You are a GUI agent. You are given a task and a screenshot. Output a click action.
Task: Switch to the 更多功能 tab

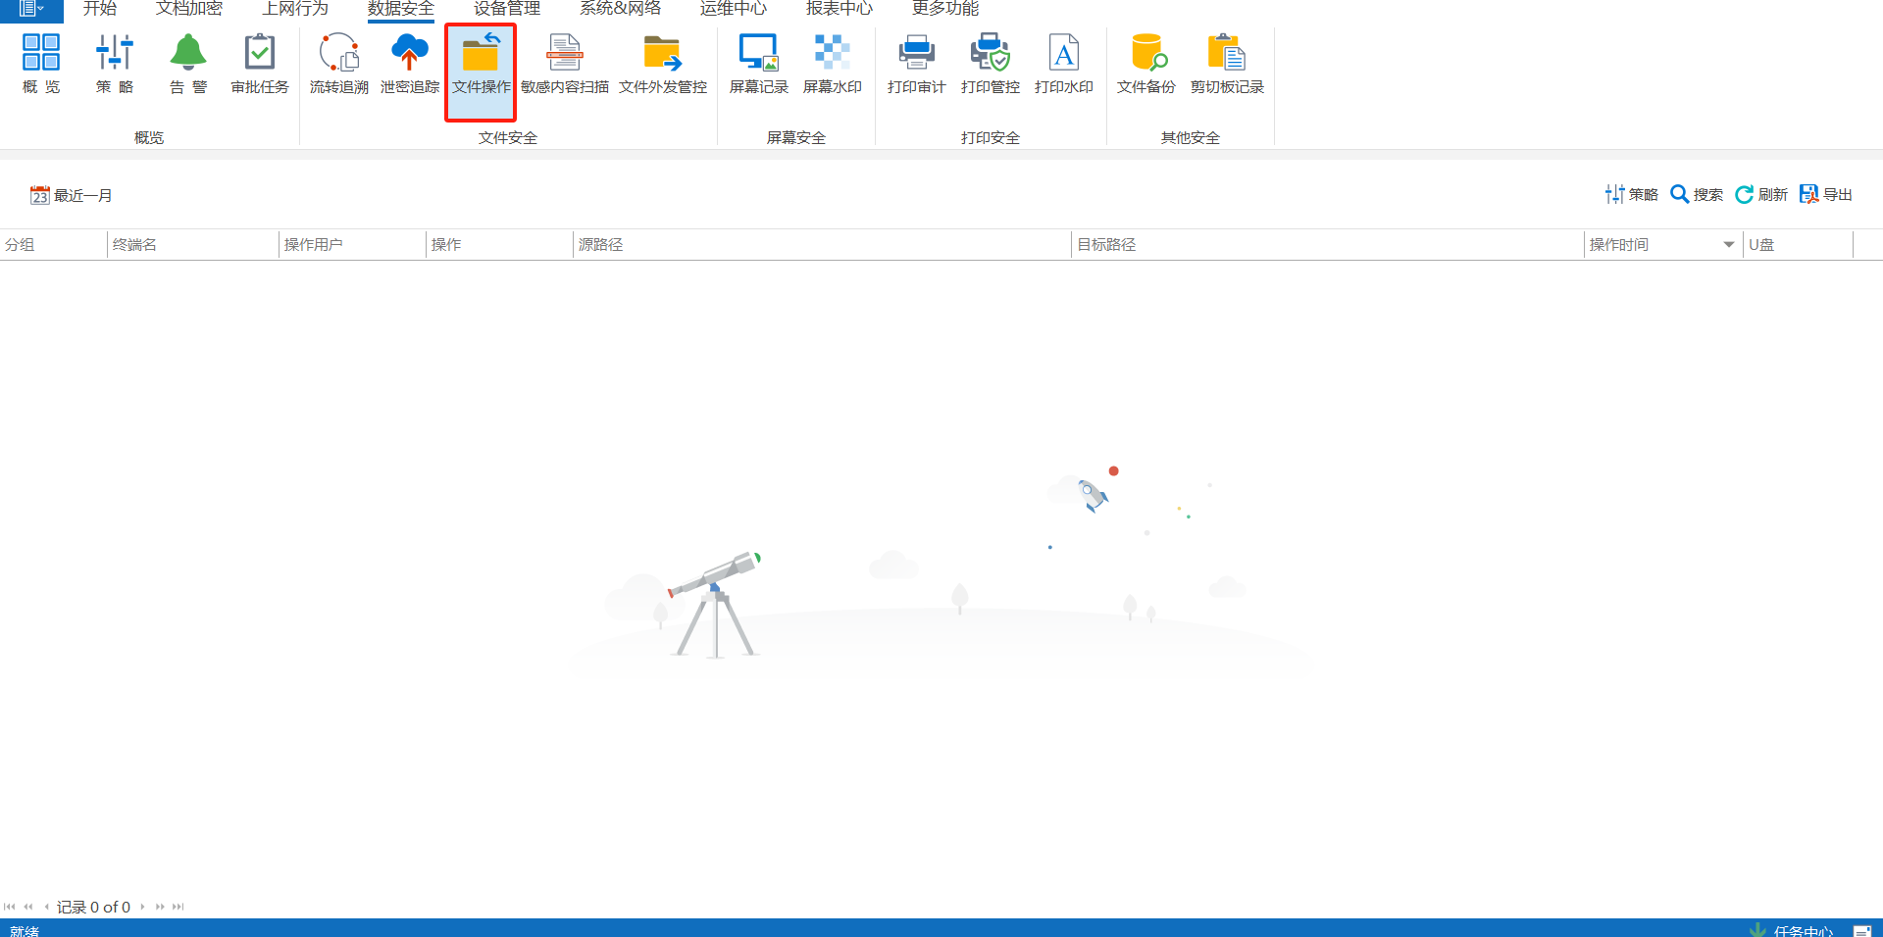tap(945, 9)
